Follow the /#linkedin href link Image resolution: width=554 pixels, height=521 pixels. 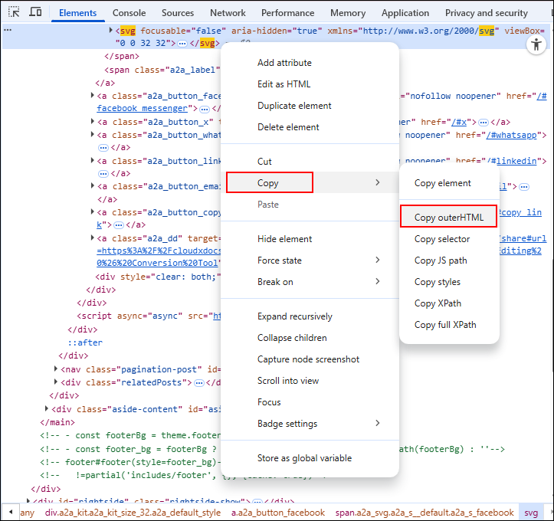511,161
